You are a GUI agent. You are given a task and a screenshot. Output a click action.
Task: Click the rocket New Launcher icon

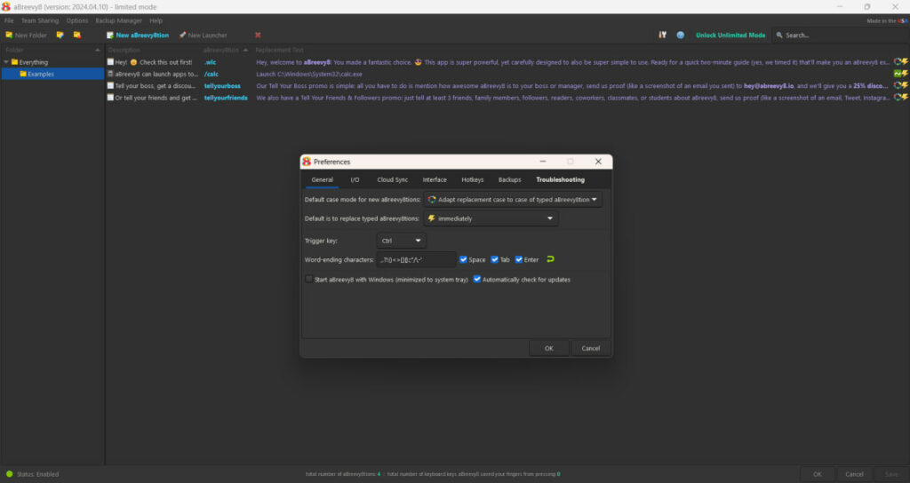point(182,35)
